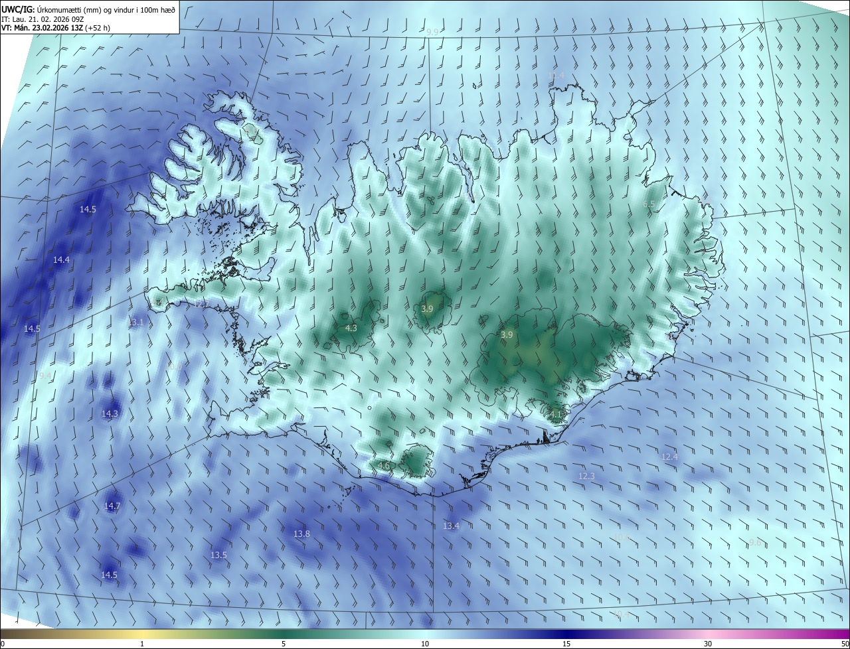Image resolution: width=850 pixels, height=649 pixels.
Task: Click the '15' tick on the colour scale
Action: 566,644
